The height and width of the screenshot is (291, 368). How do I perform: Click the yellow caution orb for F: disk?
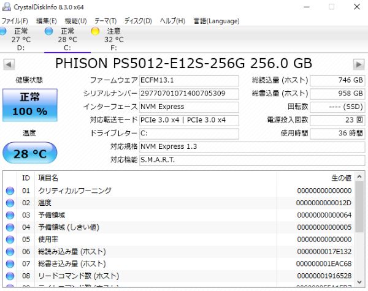click(x=95, y=31)
